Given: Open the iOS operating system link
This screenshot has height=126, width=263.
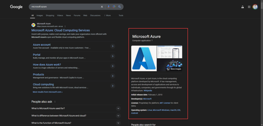Looking at the screenshot, I should click(x=179, y=110).
